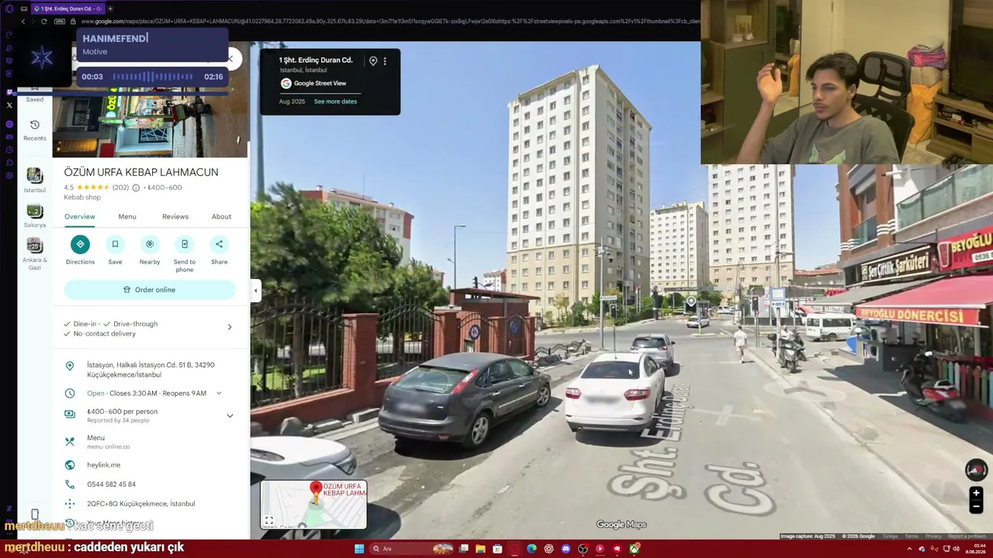The image size is (993, 558).
Task: Open Street View three-dot options menu
Action: coord(385,60)
